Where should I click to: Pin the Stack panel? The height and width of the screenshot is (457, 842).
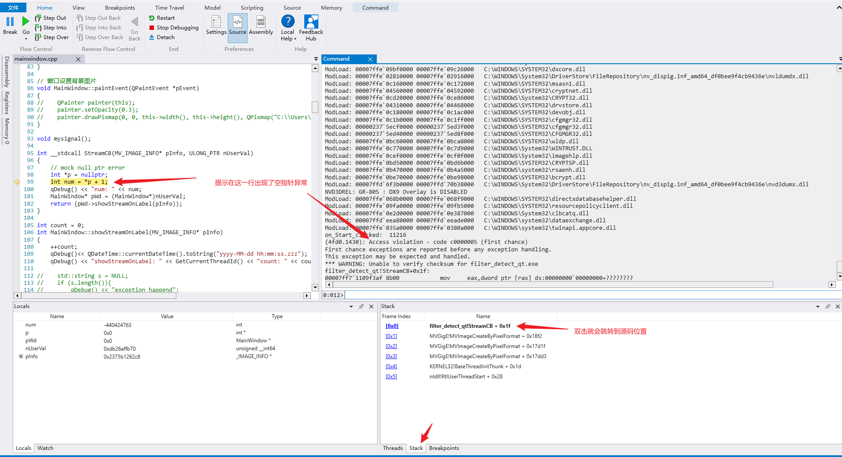[828, 306]
